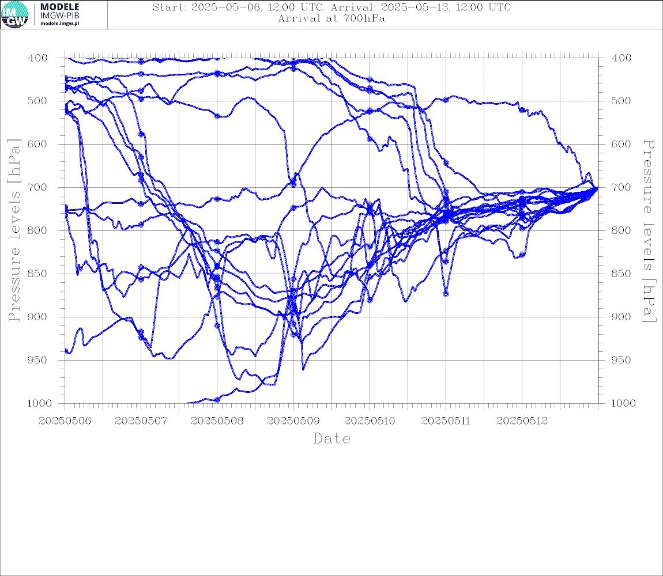Click the left 'Pressure levels [hPa]' axis label
This screenshot has height=576, width=663.
pyautogui.click(x=14, y=230)
